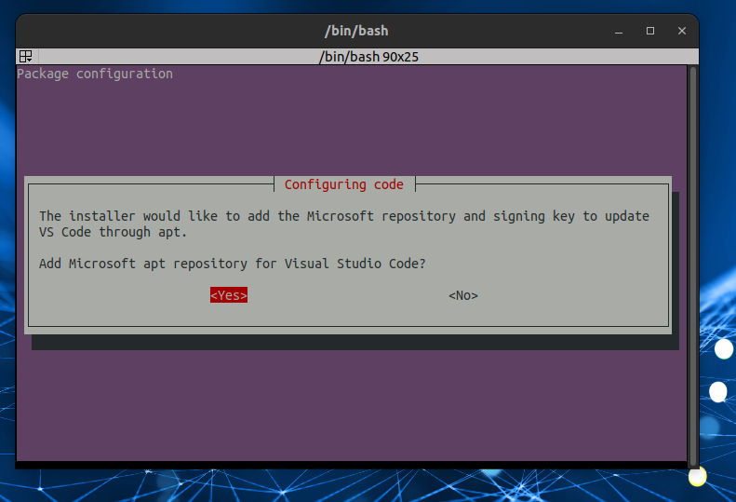Screen dimensions: 736x502
Task: Click the installer description text about signing key
Action: coord(344,216)
